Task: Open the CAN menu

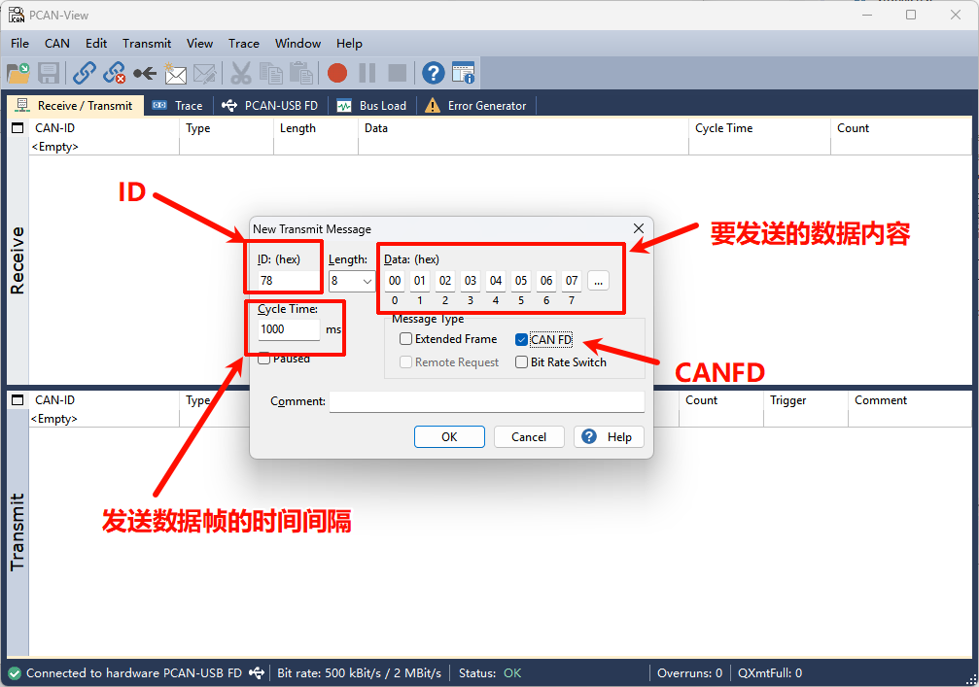Action: pos(57,43)
